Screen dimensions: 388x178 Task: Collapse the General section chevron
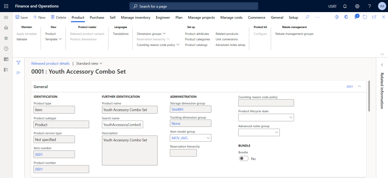359,87
